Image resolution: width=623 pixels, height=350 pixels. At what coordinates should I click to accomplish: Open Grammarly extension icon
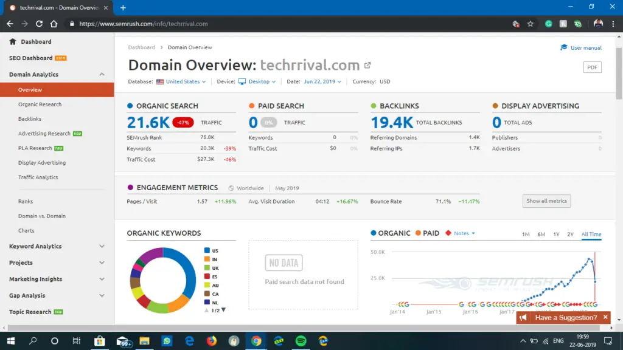point(548,24)
